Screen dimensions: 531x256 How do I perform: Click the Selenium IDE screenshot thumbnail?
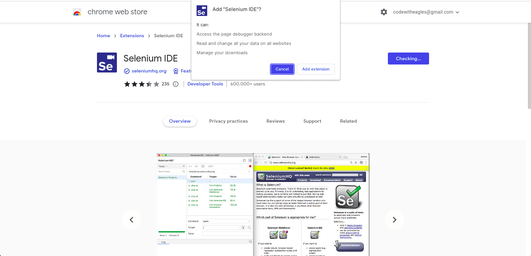click(x=263, y=204)
